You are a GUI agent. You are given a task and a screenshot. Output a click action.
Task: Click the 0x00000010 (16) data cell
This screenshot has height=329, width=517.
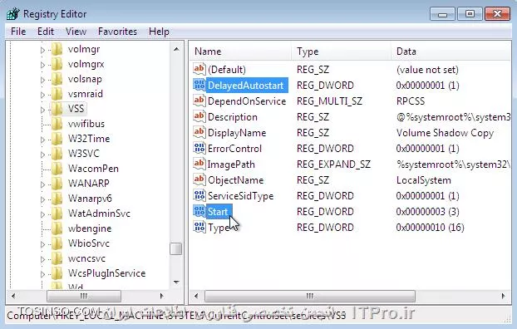click(430, 227)
